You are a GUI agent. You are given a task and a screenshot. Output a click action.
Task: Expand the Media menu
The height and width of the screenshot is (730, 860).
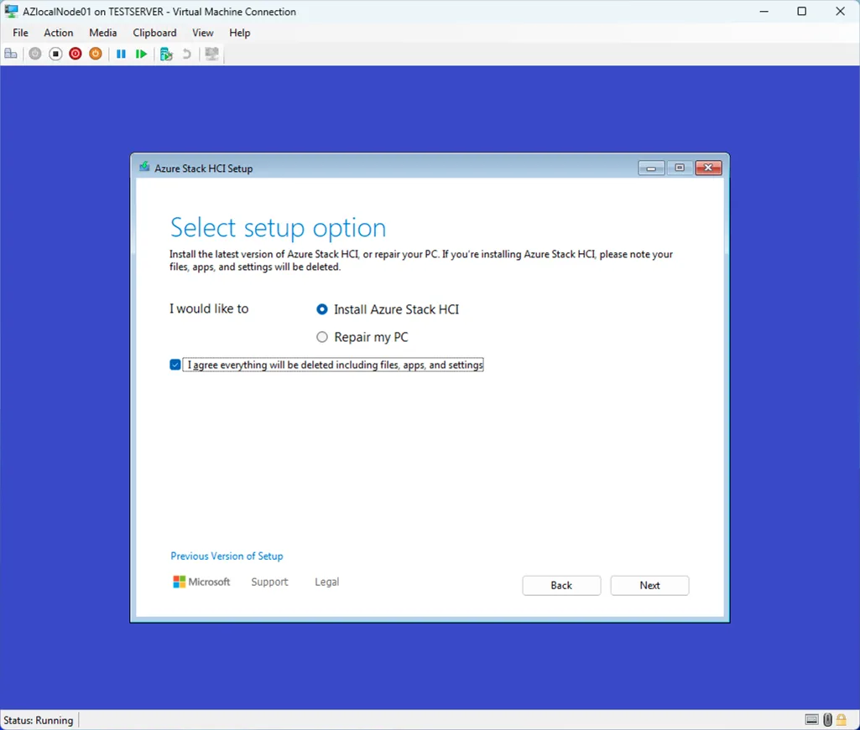103,33
